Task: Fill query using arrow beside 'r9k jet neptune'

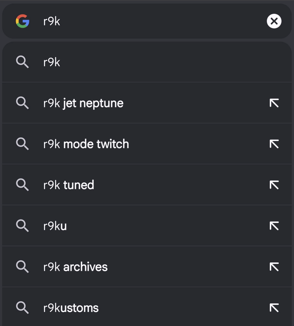Action: pos(274,103)
